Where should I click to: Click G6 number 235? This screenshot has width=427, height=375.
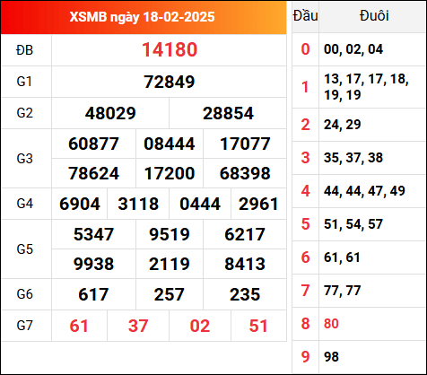tap(245, 294)
